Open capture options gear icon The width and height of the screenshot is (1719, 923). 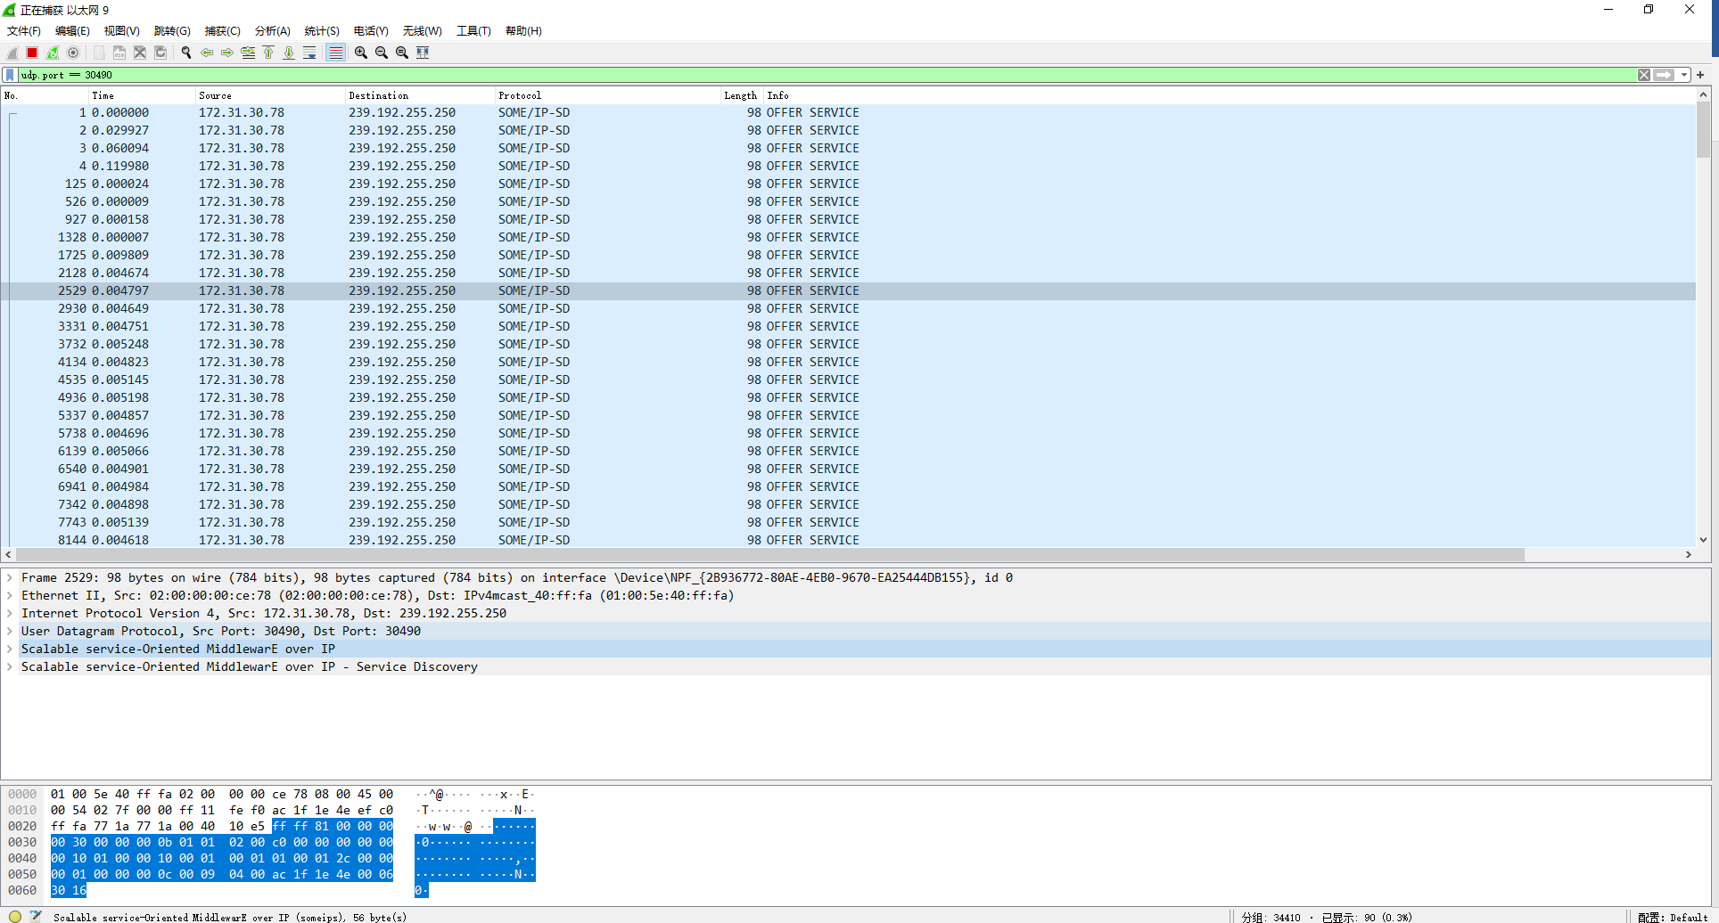[x=73, y=53]
